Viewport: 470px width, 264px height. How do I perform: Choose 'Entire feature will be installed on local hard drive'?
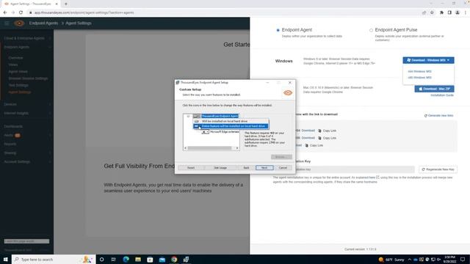(231, 126)
